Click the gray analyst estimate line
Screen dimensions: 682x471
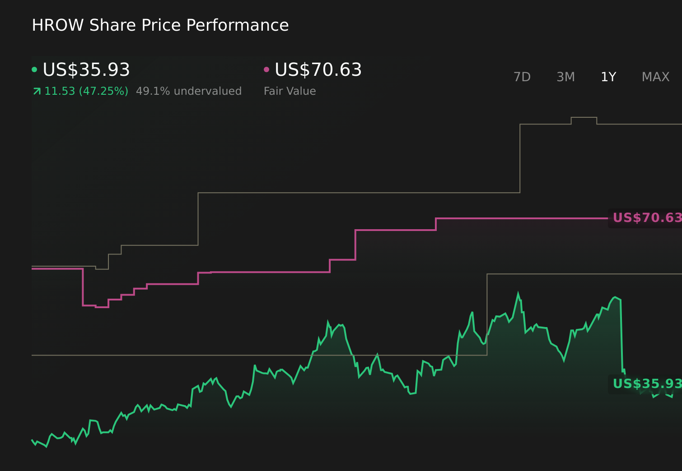[361, 192]
